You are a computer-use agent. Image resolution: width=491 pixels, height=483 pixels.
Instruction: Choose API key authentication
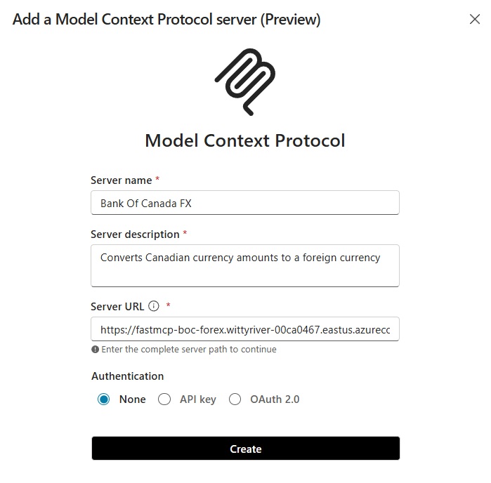(164, 399)
